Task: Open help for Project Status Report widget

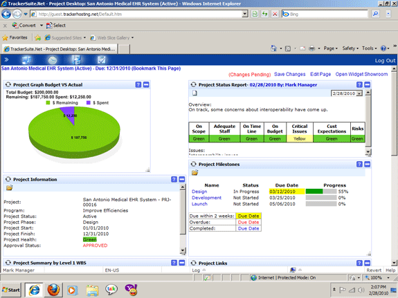Action: pyautogui.click(x=359, y=84)
